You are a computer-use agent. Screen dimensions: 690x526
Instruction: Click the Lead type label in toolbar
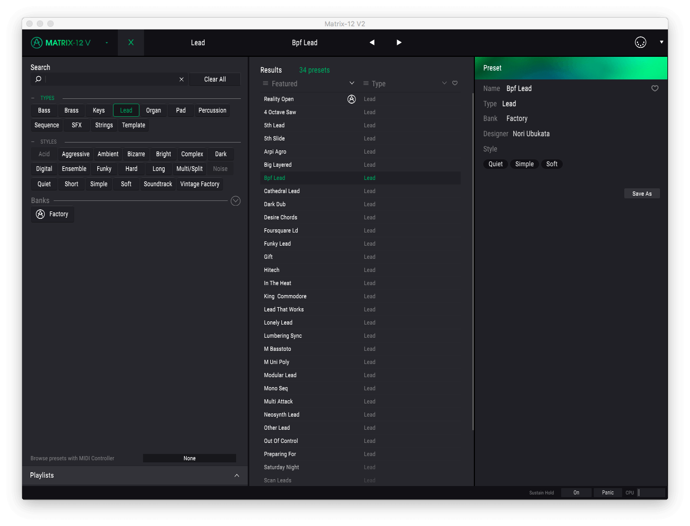198,43
